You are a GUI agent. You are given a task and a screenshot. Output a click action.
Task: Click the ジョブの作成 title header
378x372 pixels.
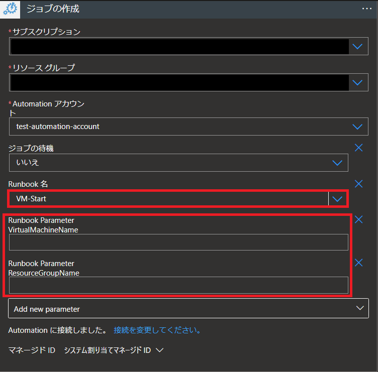click(53, 9)
